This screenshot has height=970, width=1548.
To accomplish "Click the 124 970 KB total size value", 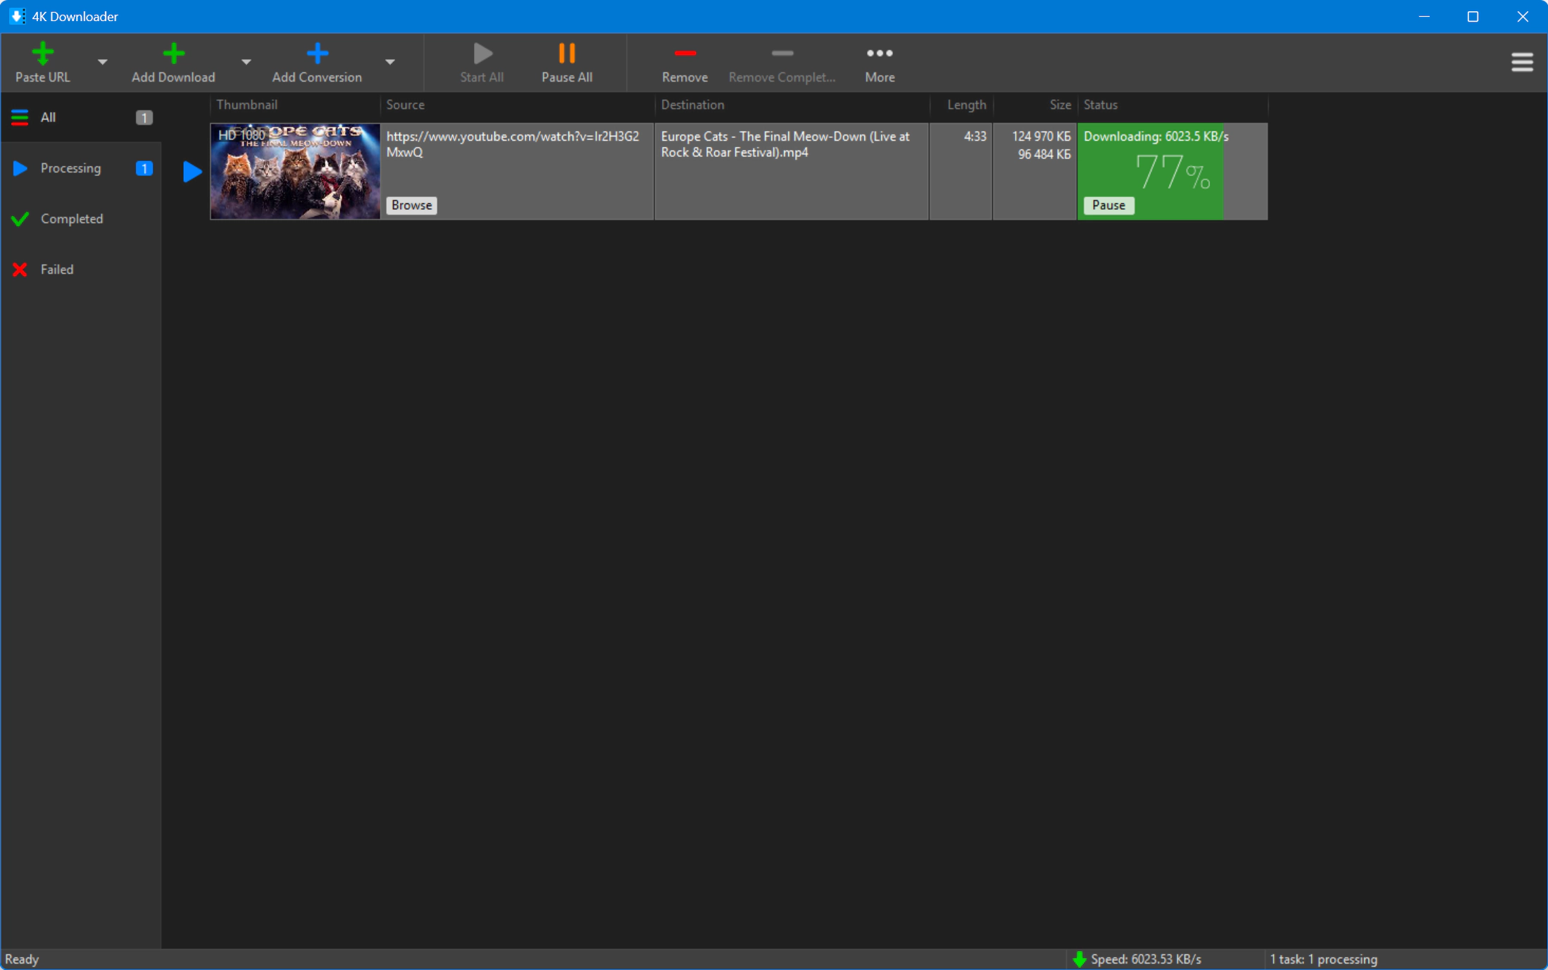I will (1041, 136).
